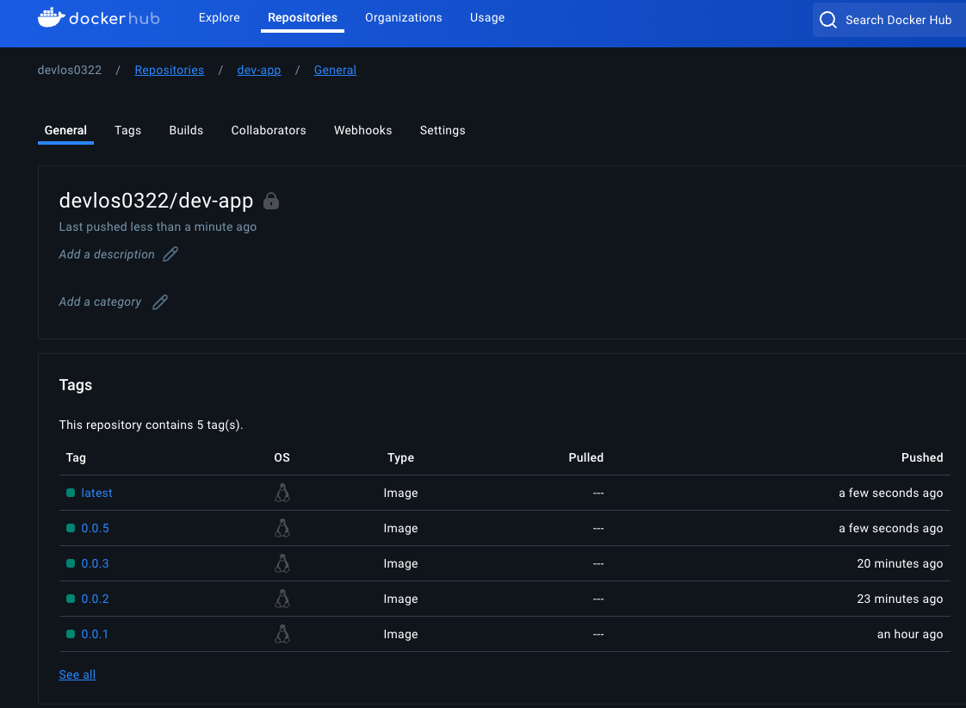Viewport: 966px width, 708px height.
Task: Click the Tags section heading
Action: click(x=75, y=385)
